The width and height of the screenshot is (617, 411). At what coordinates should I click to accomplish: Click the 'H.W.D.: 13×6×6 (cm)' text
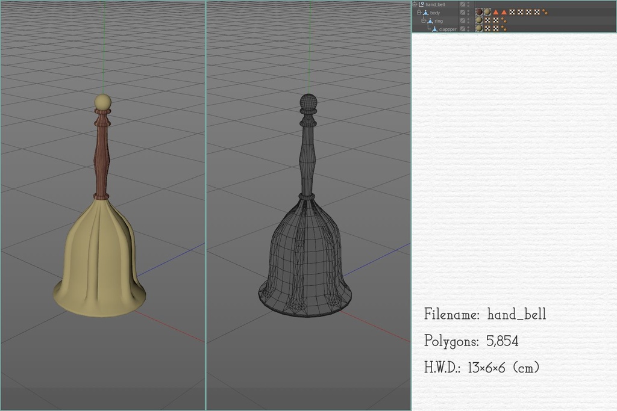click(481, 368)
